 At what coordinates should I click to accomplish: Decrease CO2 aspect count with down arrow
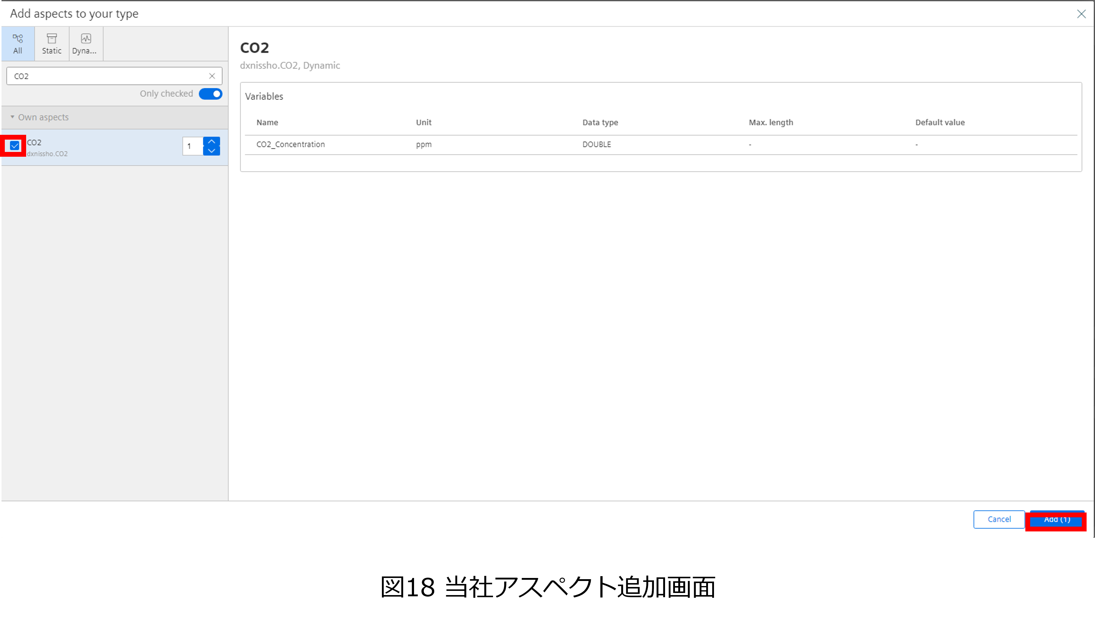[x=212, y=151]
